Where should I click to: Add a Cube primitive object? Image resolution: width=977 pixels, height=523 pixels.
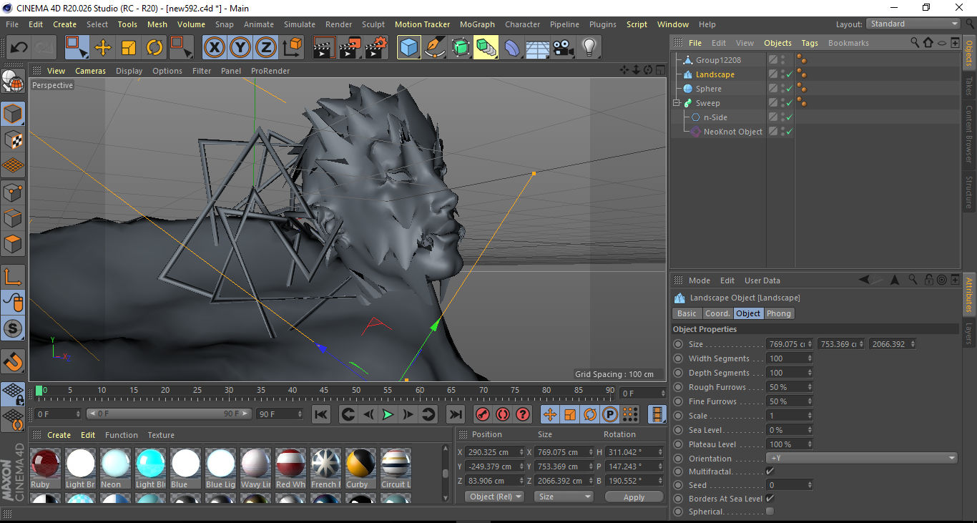pos(408,48)
